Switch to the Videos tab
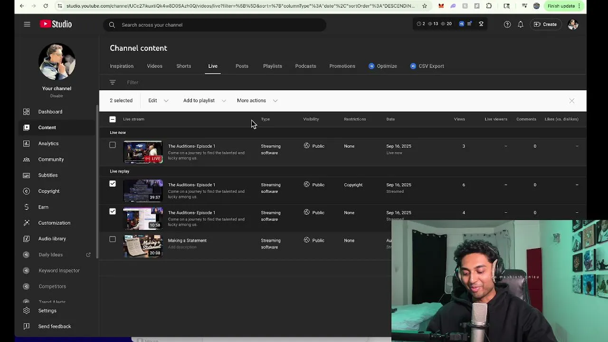 click(154, 66)
